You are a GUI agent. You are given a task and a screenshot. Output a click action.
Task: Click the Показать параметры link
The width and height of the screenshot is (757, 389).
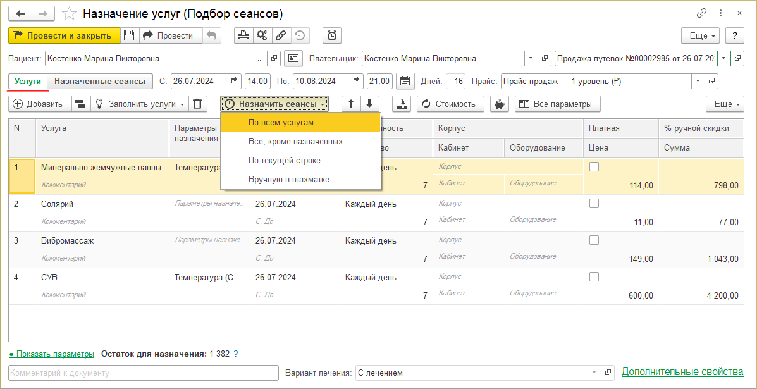pyautogui.click(x=52, y=354)
